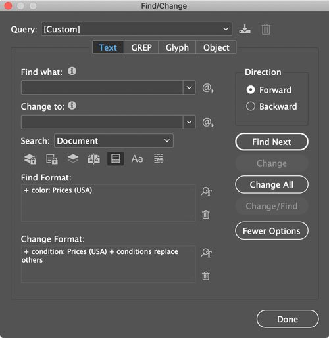Image resolution: width=329 pixels, height=338 pixels.
Task: Open Find Format settings magnifier icon
Action: pos(206,192)
